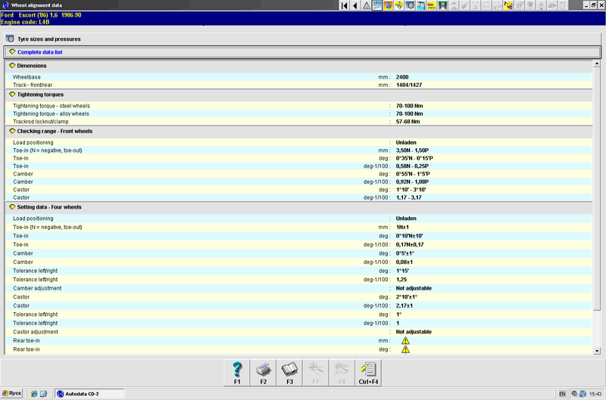
Task: Click the second quick launch icon in taskbar
Action: tap(44, 394)
